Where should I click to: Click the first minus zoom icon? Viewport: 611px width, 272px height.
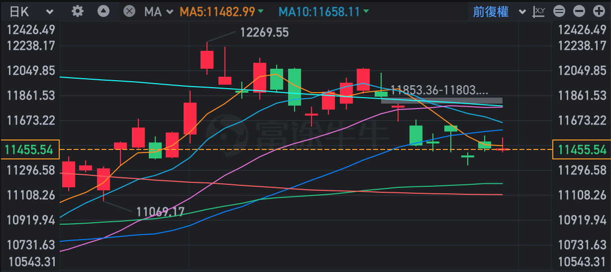tap(559, 11)
